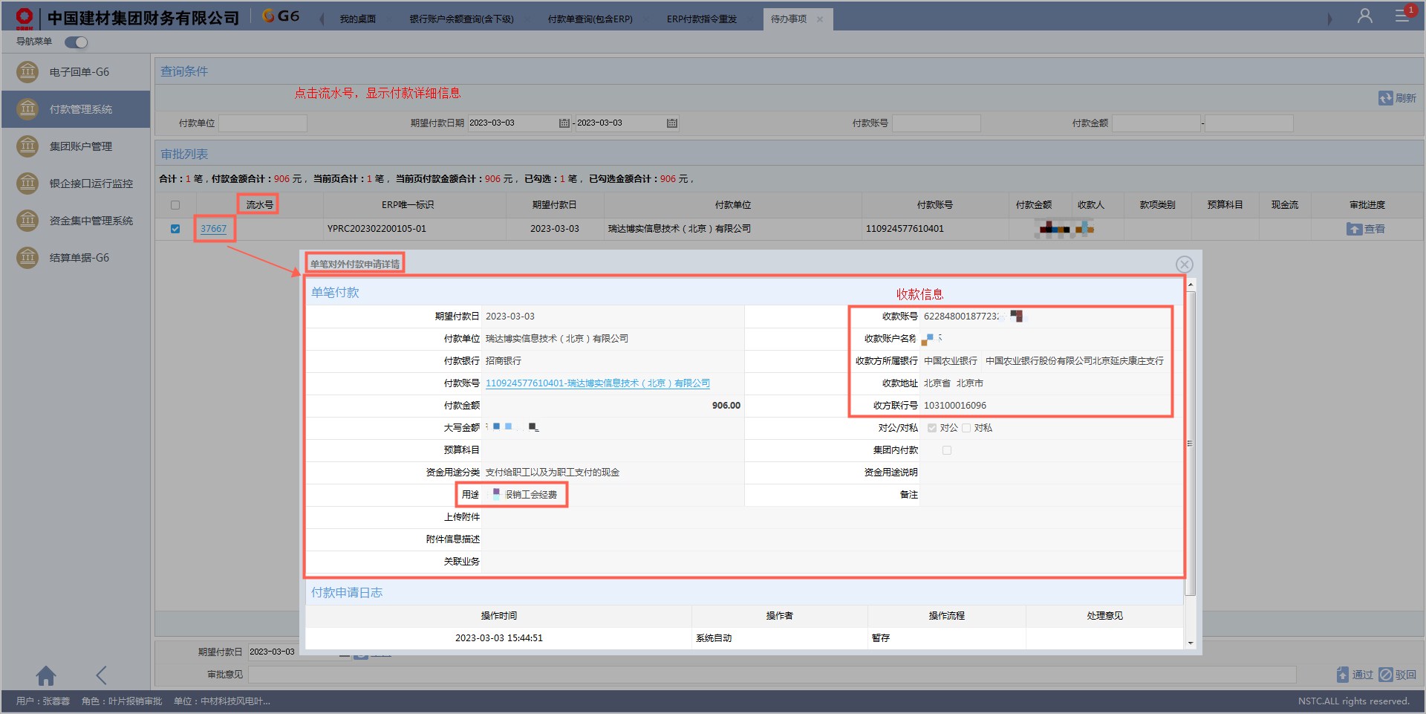Toggle the 对公 checkbox
The width and height of the screenshot is (1426, 714).
932,428
